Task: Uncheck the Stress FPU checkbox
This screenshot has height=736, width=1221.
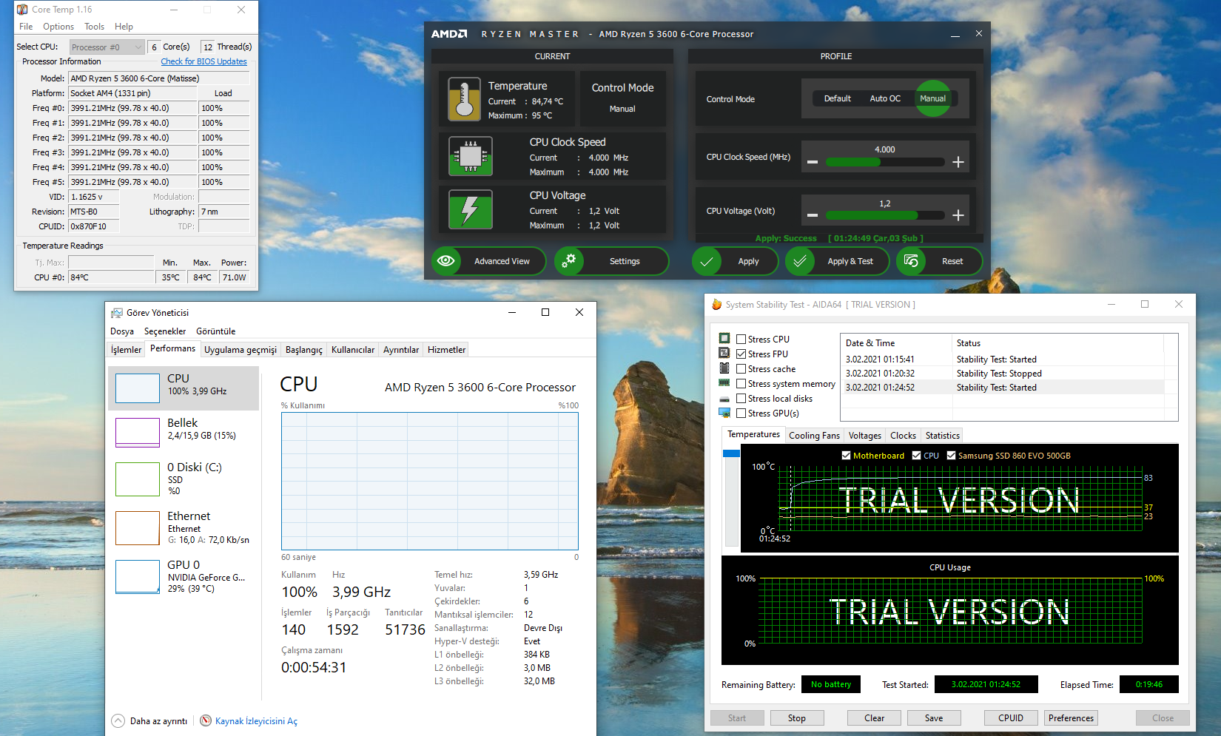Action: coord(741,354)
